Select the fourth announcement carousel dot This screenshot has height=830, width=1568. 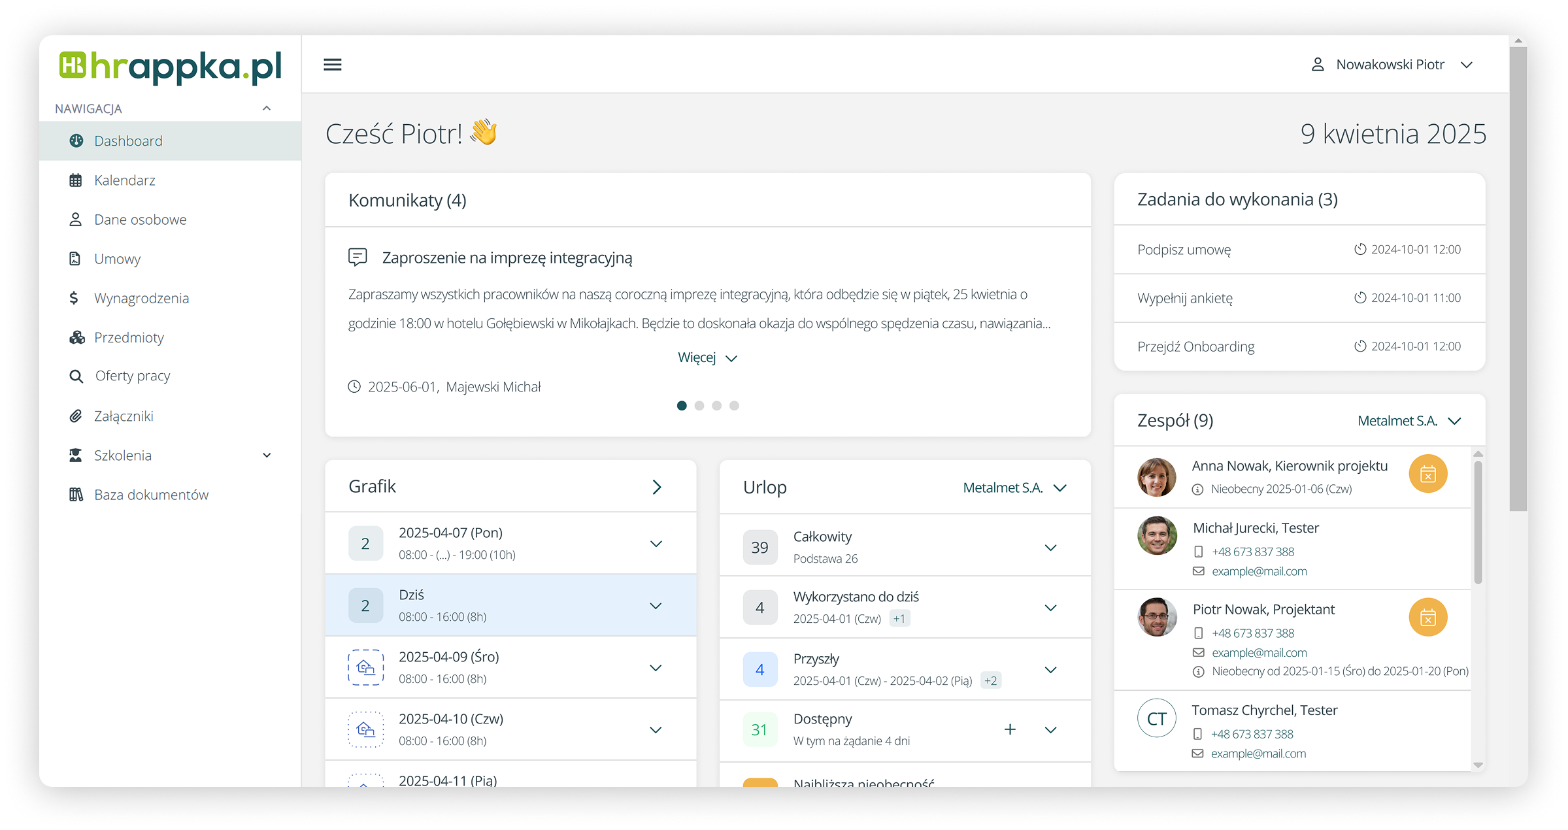click(734, 406)
